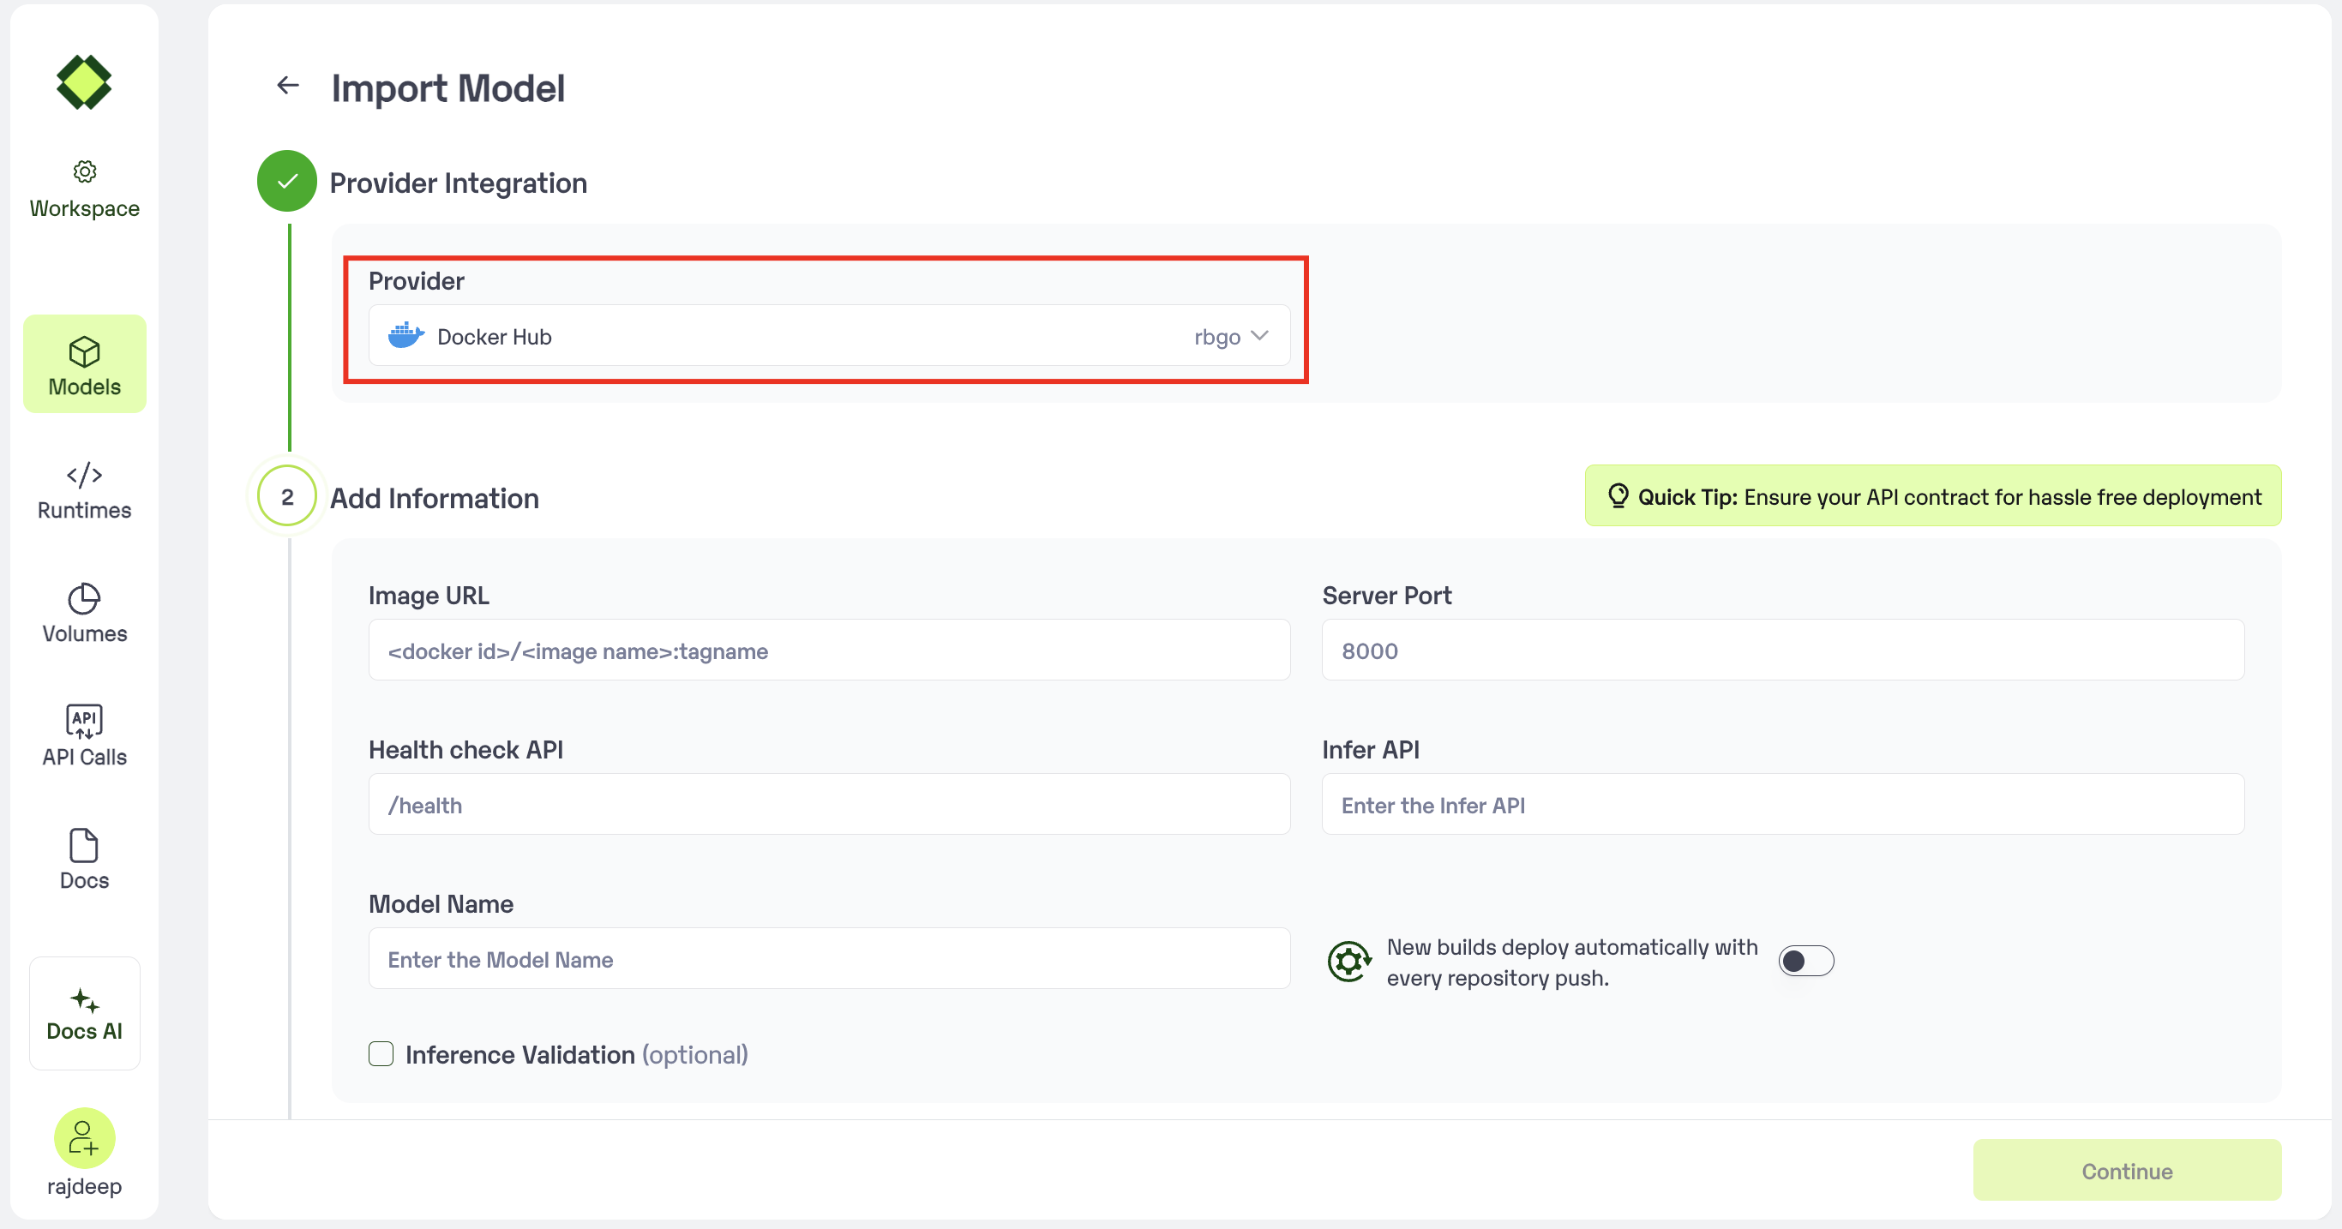Open the Docs file icon

(85, 845)
